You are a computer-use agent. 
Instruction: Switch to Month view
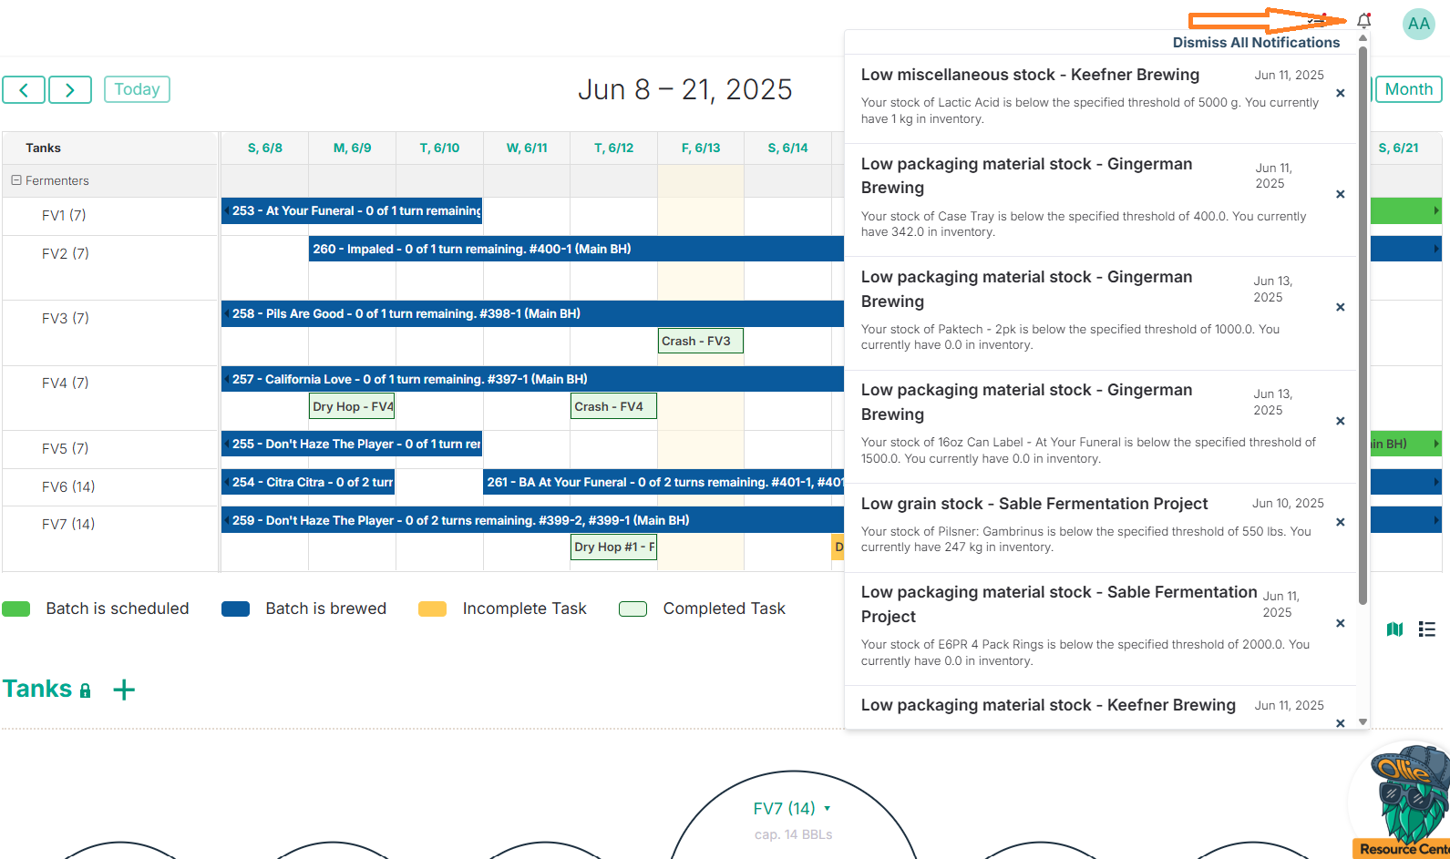(x=1408, y=89)
